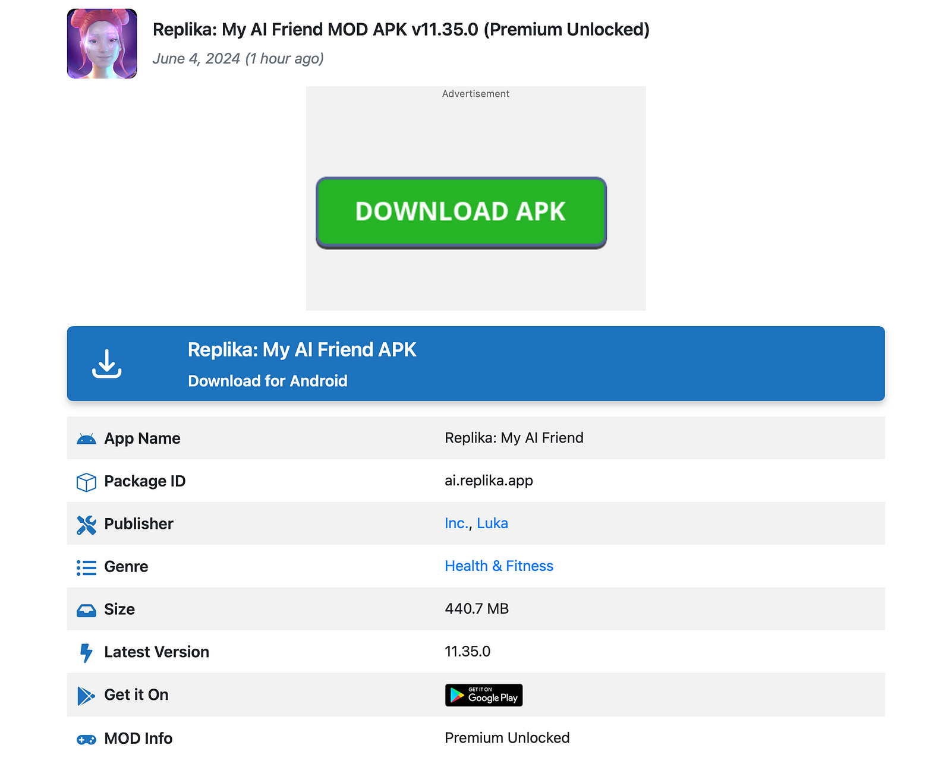Screen dimensions: 951x767
Task: Click the Get it On row label
Action: [x=136, y=695]
